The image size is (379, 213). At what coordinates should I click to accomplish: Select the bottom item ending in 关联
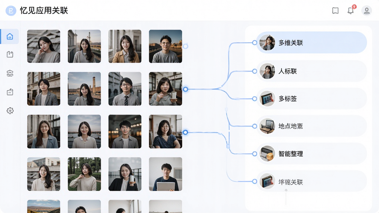311,181
